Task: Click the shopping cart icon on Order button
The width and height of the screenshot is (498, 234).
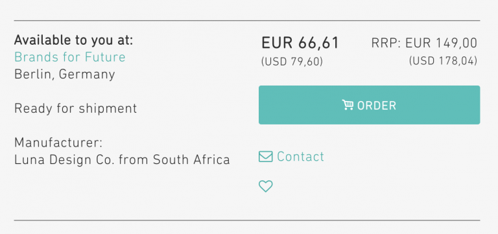Action: pos(348,105)
